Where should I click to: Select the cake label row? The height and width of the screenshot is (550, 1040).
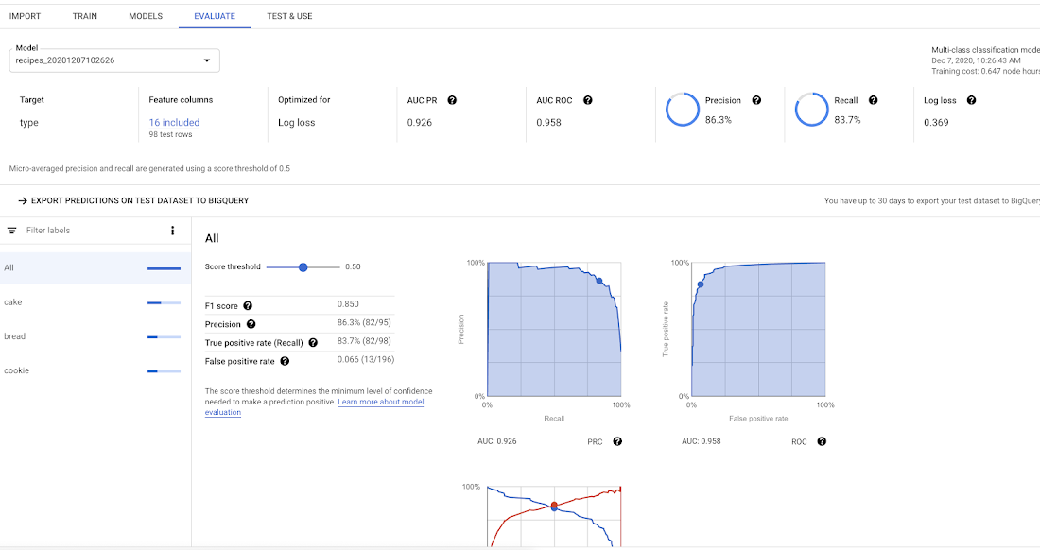coord(95,302)
